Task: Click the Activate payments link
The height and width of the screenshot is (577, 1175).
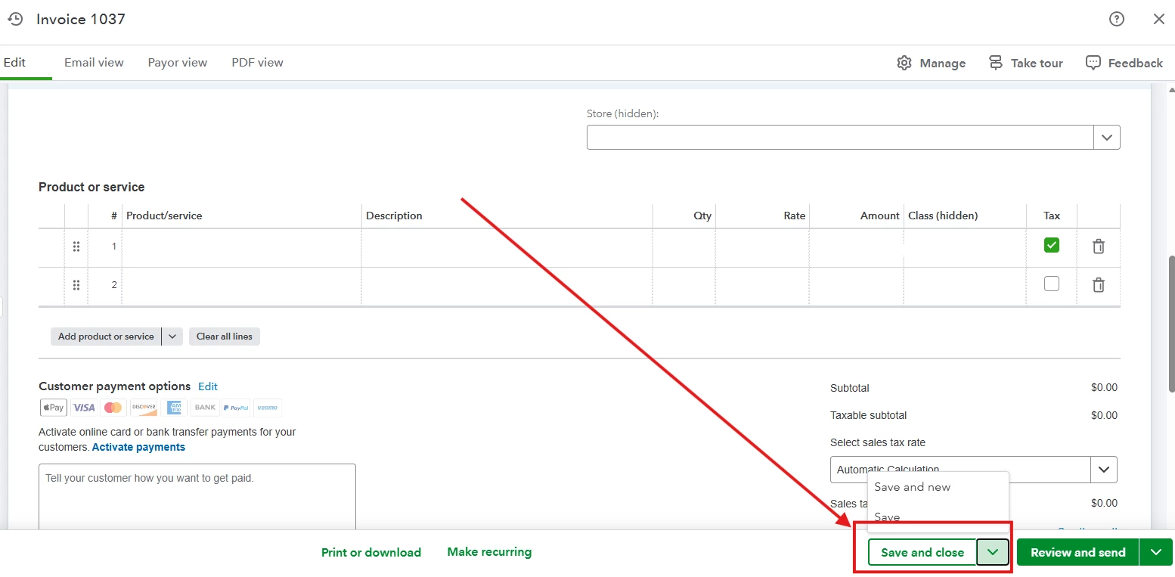Action: click(x=138, y=447)
